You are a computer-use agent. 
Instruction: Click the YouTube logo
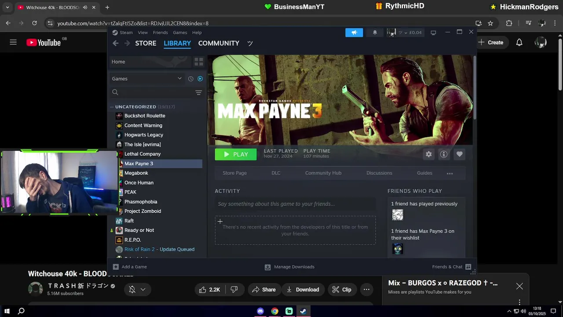pyautogui.click(x=44, y=42)
